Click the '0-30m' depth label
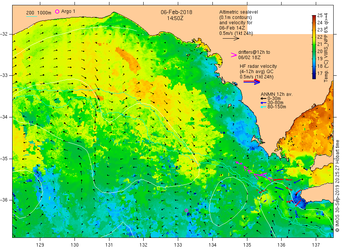342x250 pixels. click(x=274, y=98)
